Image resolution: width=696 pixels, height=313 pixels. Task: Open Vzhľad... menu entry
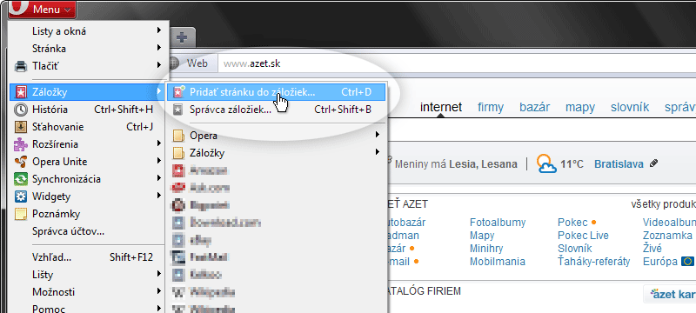(88, 257)
